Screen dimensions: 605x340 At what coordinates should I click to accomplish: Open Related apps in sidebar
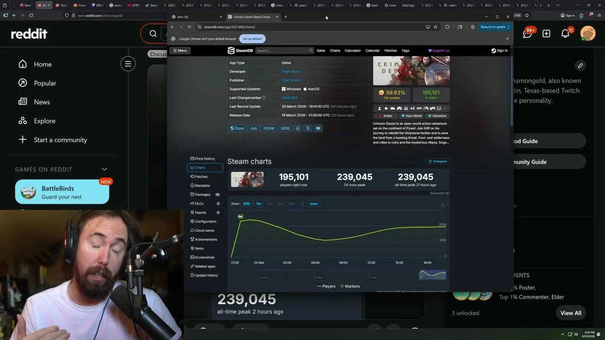point(205,266)
